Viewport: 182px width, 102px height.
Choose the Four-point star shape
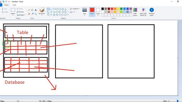tap(51, 14)
